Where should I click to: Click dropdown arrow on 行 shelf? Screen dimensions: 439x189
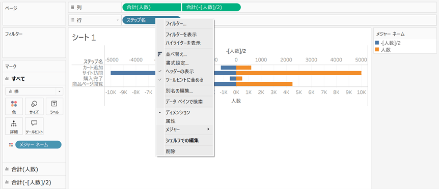coord(118,20)
